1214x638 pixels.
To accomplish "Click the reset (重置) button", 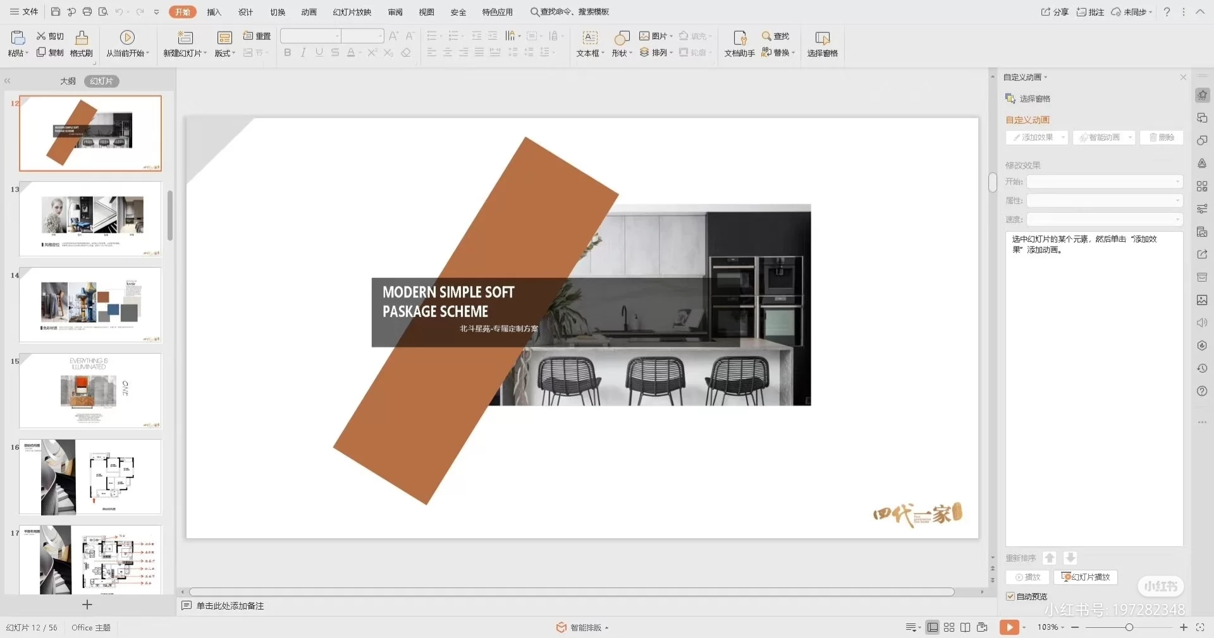I will pos(257,36).
